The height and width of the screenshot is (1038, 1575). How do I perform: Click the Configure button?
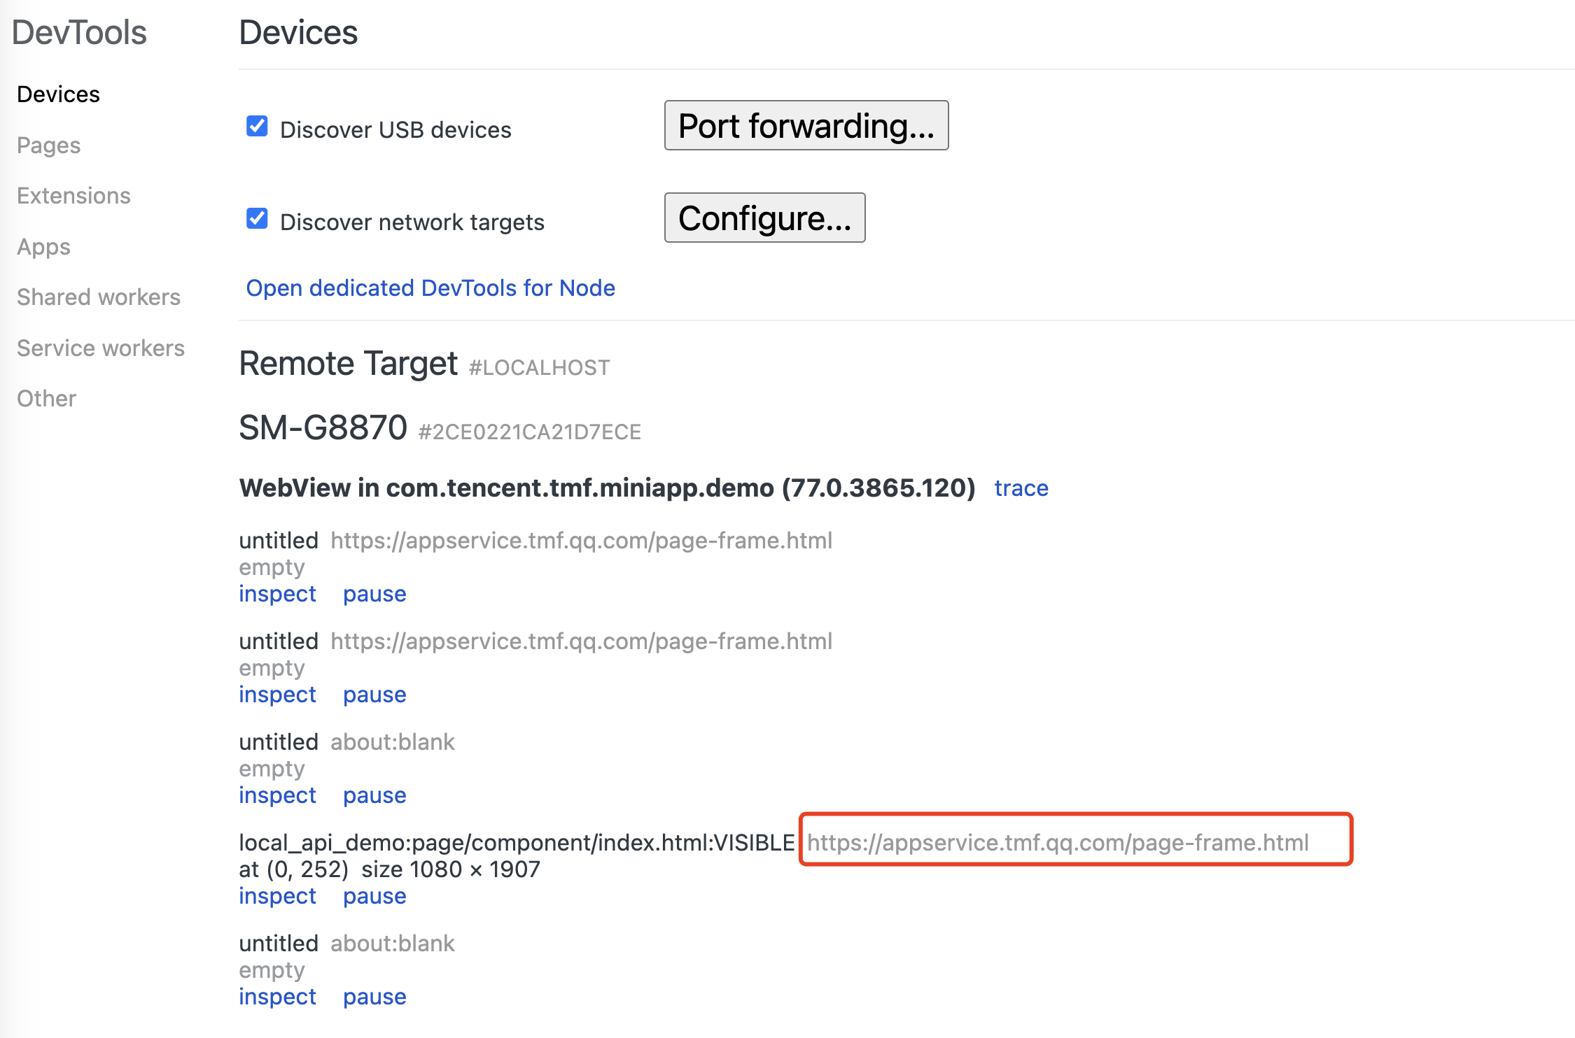[x=764, y=218]
